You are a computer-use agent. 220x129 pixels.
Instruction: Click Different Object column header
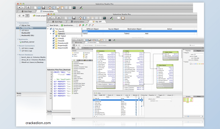click(x=92, y=29)
